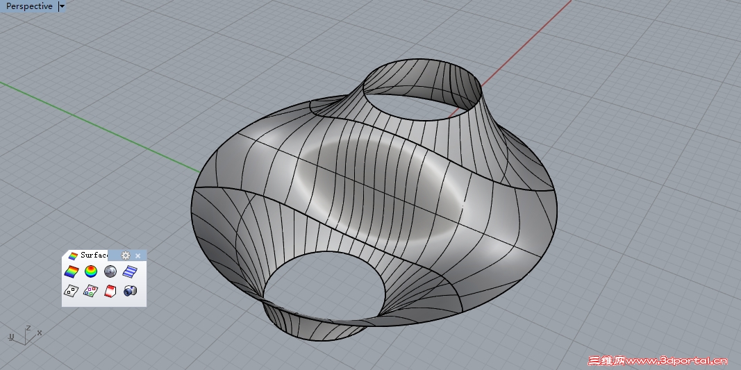This screenshot has height=370, width=741.
Task: Click the Perspective viewport title label
Action: coord(29,6)
